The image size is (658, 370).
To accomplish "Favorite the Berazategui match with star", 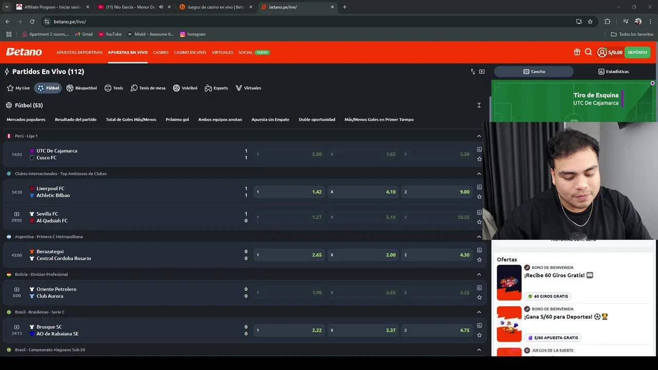I will click(479, 260).
